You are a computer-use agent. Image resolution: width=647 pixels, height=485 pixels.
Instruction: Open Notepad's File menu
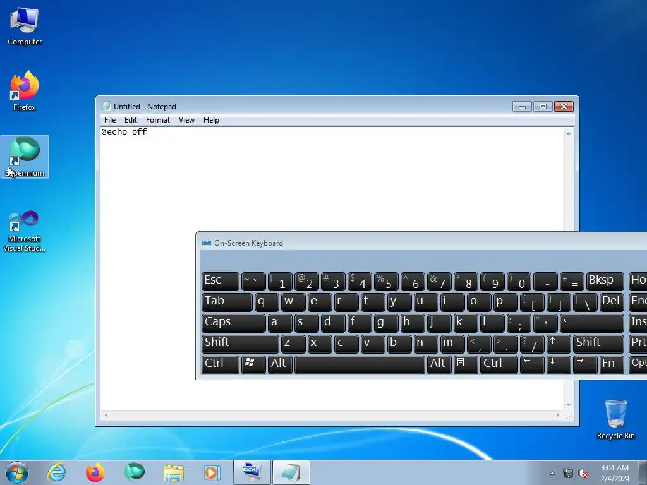tap(110, 119)
